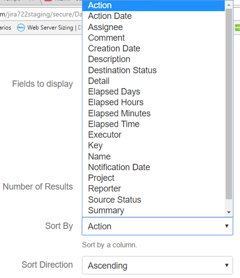Viewport: 240px width, 278px height.
Task: Choose Source Status entry
Action: 154,200
